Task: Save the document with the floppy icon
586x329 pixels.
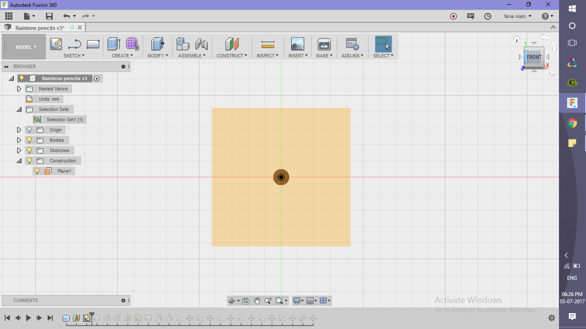Action: point(49,16)
